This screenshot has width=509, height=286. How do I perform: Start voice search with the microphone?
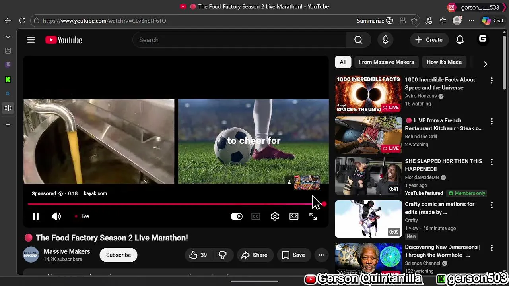click(385, 40)
